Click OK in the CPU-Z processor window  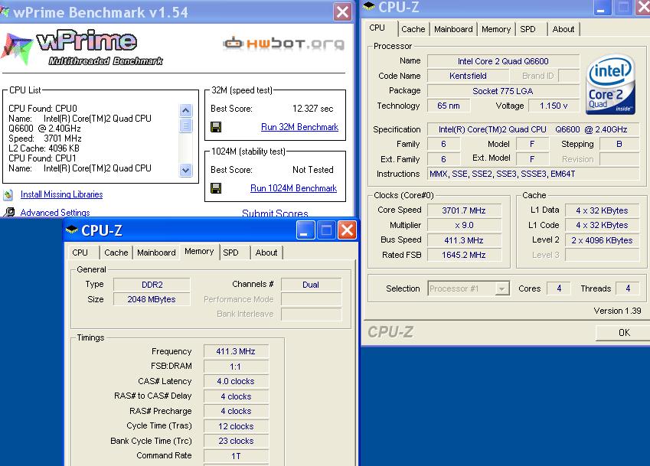point(624,333)
